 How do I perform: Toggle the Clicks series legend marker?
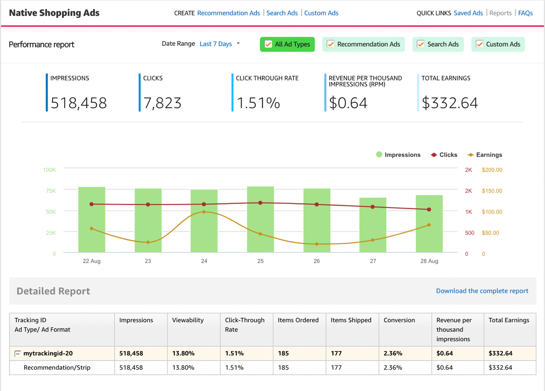(x=434, y=155)
